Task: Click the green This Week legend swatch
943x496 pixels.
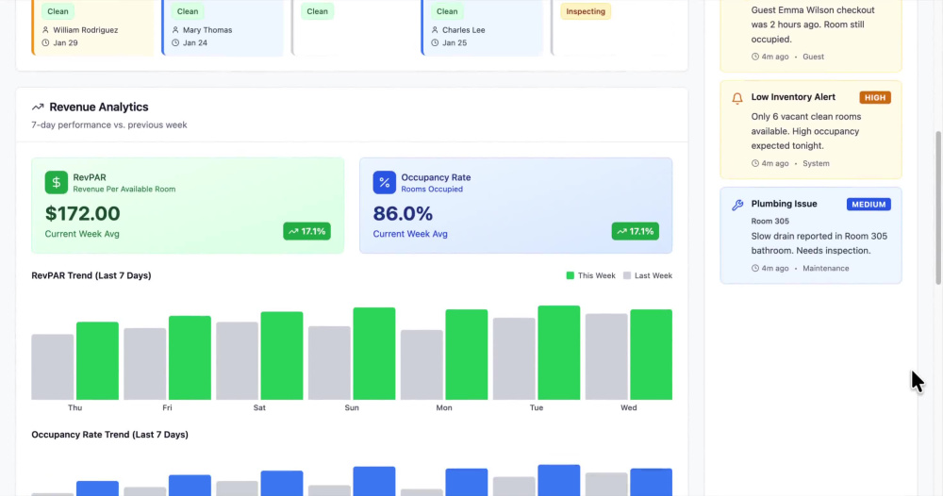Action: (x=571, y=275)
